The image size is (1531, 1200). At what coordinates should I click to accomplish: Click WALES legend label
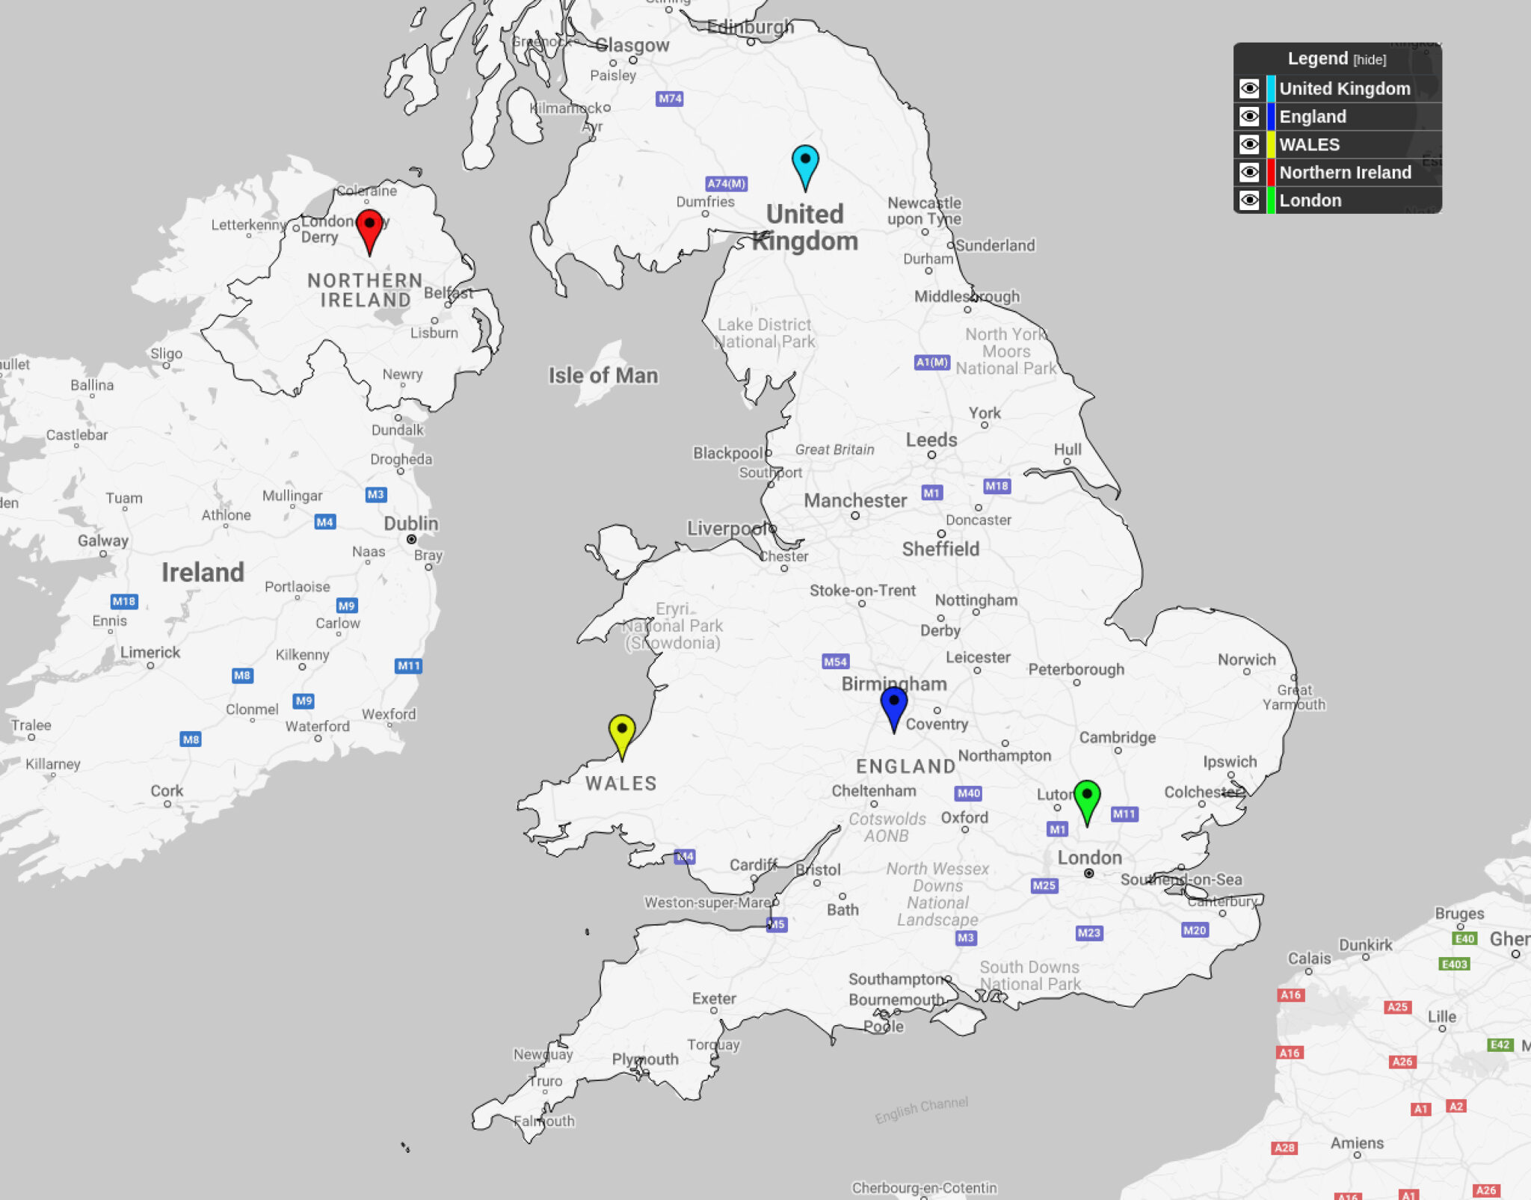1309,144
